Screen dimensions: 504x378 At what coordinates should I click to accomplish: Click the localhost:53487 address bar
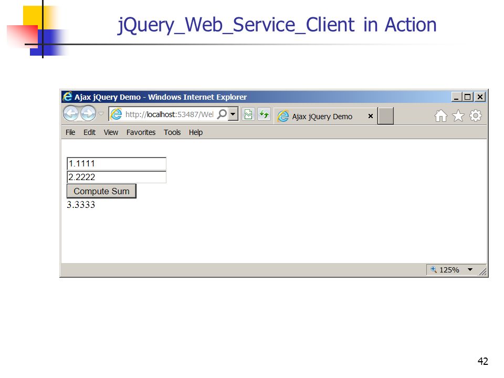coord(174,114)
